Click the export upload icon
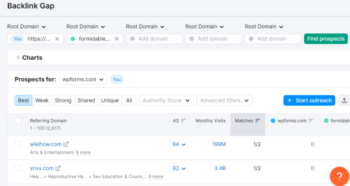Image resolution: width=350 pixels, height=186 pixels. point(344,100)
